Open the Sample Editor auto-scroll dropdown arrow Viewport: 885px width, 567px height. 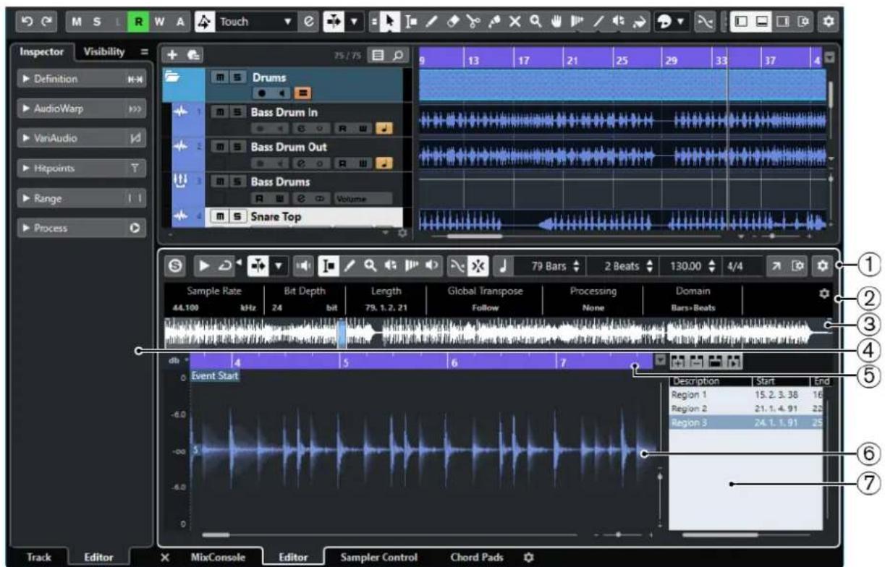[x=278, y=265]
